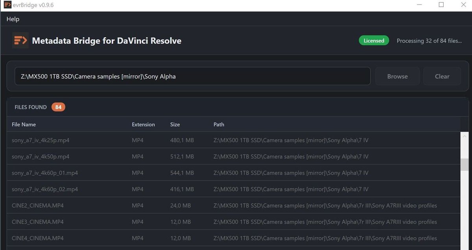Click the file list scrollbar thumb

click(465, 165)
